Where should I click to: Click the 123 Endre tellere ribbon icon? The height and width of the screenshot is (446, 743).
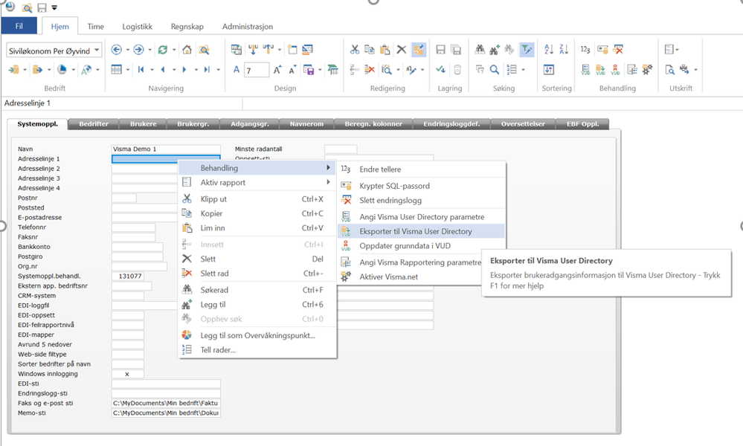pyautogui.click(x=585, y=49)
